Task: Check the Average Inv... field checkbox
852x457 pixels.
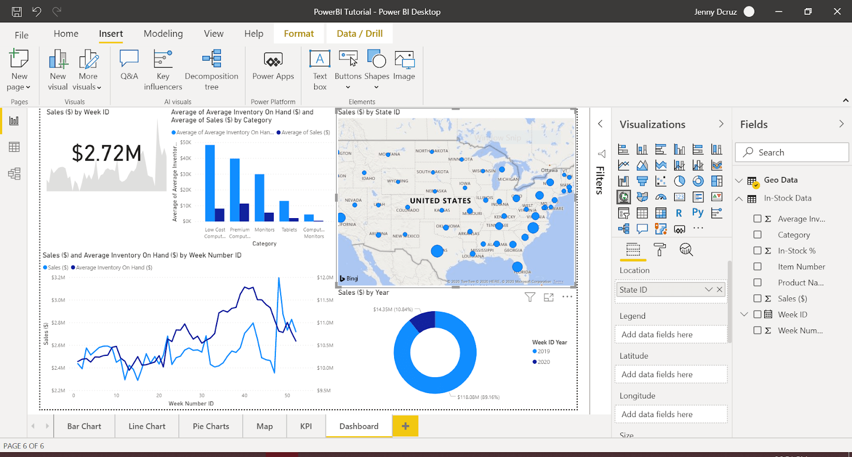Action: [x=757, y=219]
